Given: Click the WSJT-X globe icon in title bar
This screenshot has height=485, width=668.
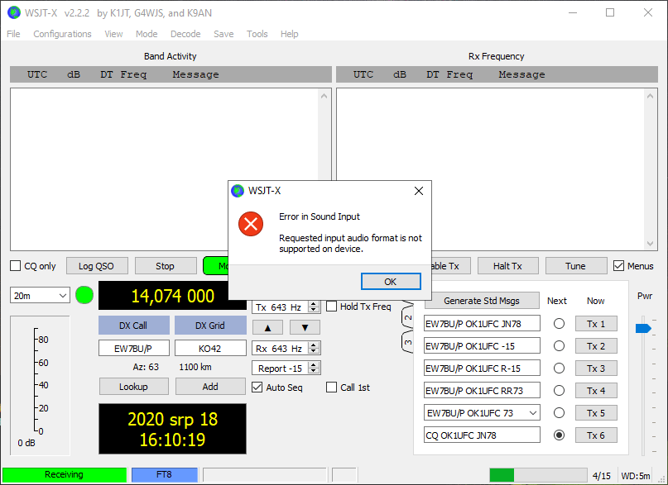Looking at the screenshot, I should click(x=14, y=12).
